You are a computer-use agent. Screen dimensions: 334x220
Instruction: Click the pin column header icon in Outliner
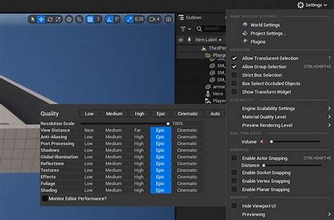coord(189,40)
